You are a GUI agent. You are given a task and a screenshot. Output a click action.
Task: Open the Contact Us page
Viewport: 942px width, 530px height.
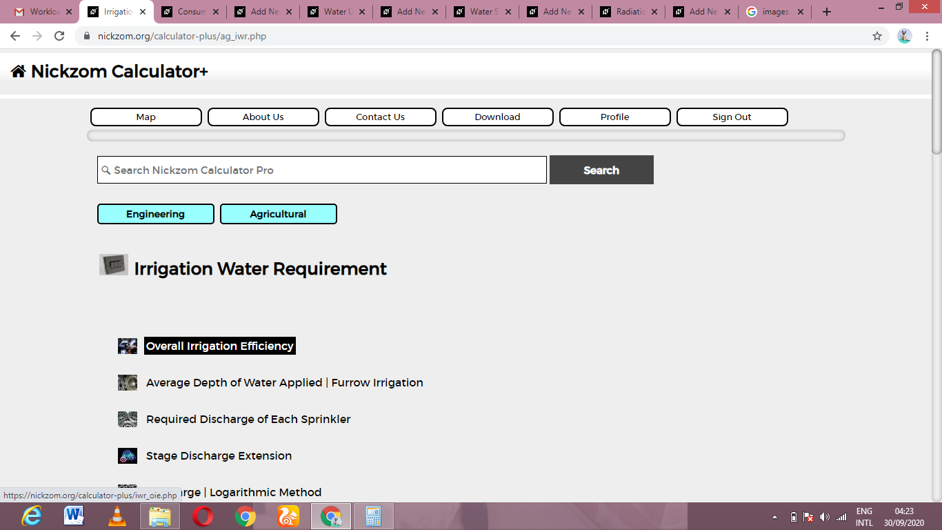click(x=381, y=117)
